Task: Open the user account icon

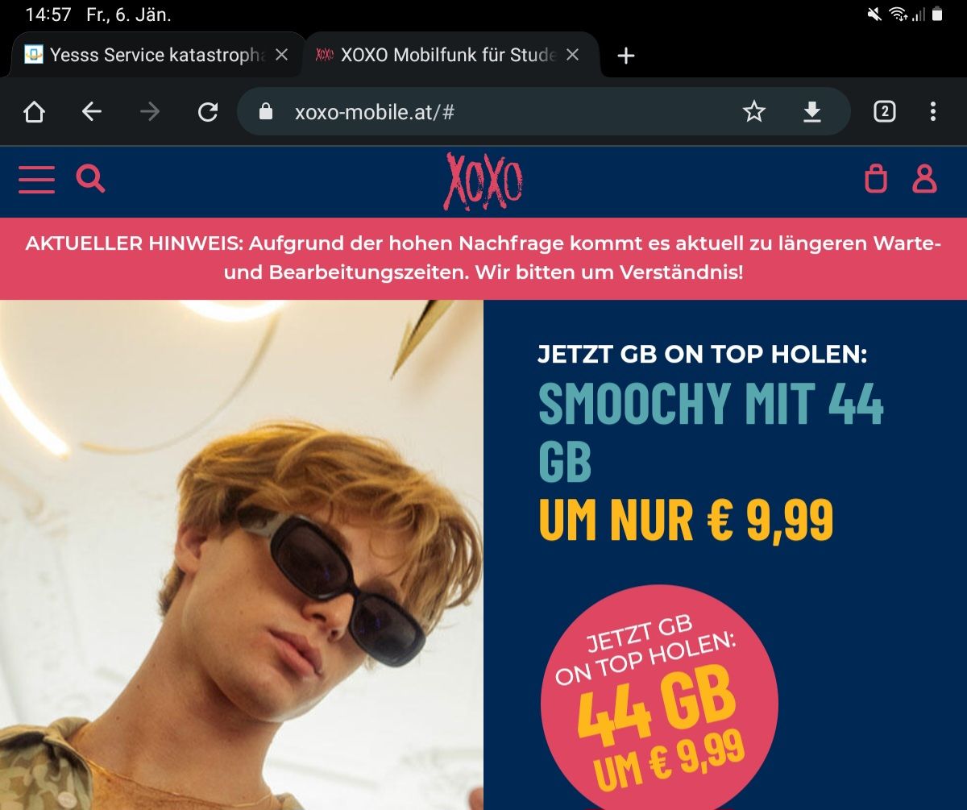Action: tap(924, 178)
